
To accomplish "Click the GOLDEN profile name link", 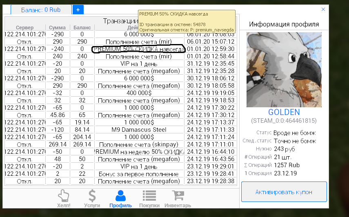I will [284, 112].
